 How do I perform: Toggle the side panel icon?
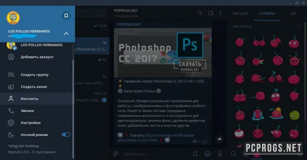tap(211, 13)
